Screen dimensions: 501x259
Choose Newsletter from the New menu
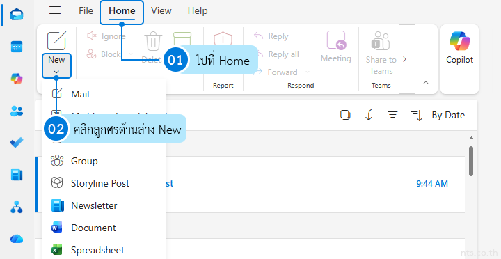[x=104, y=205]
